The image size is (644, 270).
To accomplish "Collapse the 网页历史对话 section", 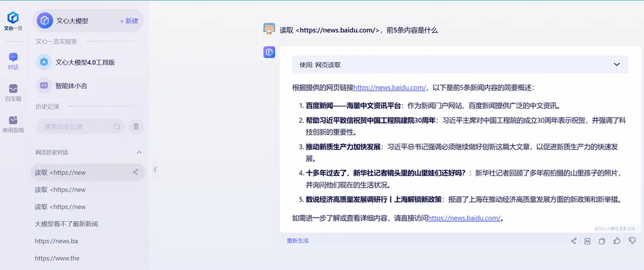I will 140,152.
